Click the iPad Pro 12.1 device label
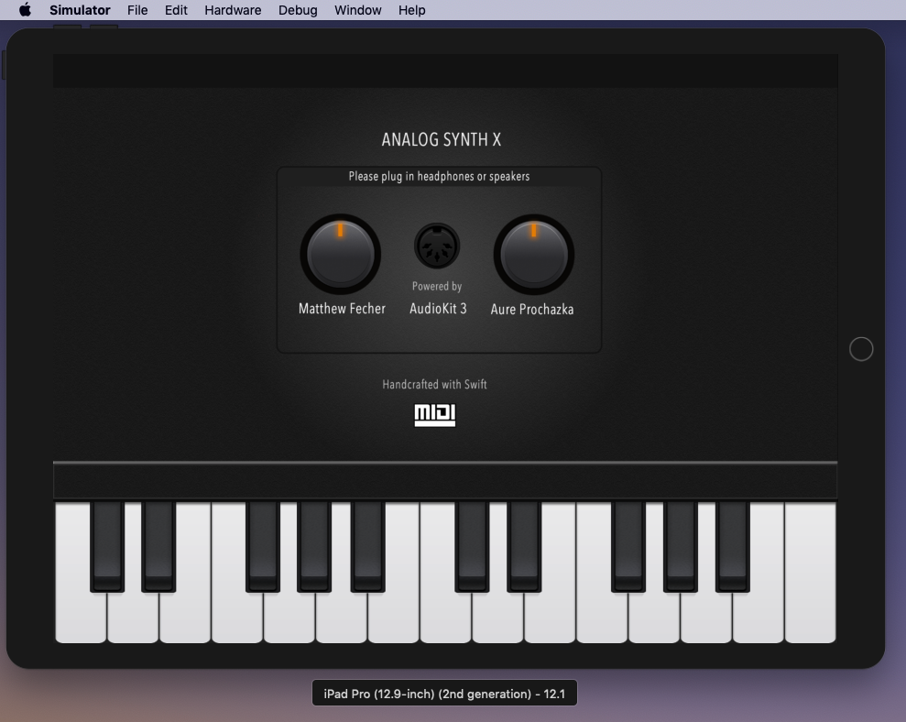 tap(444, 693)
